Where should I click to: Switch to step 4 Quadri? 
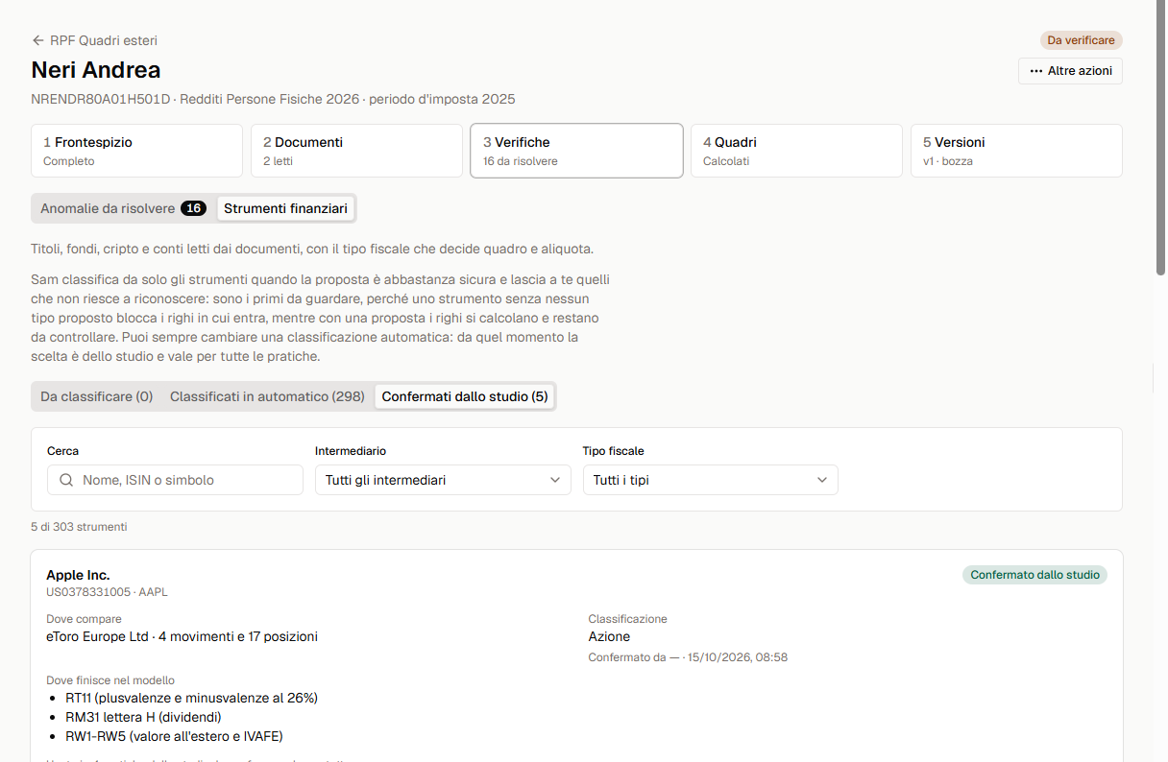point(796,151)
